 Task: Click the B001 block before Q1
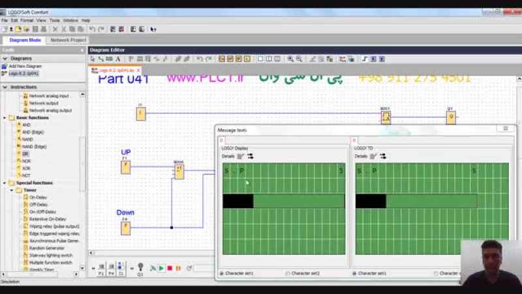(x=386, y=118)
